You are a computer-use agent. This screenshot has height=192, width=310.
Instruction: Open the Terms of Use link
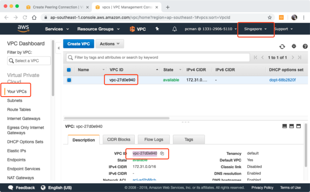tap(290, 188)
